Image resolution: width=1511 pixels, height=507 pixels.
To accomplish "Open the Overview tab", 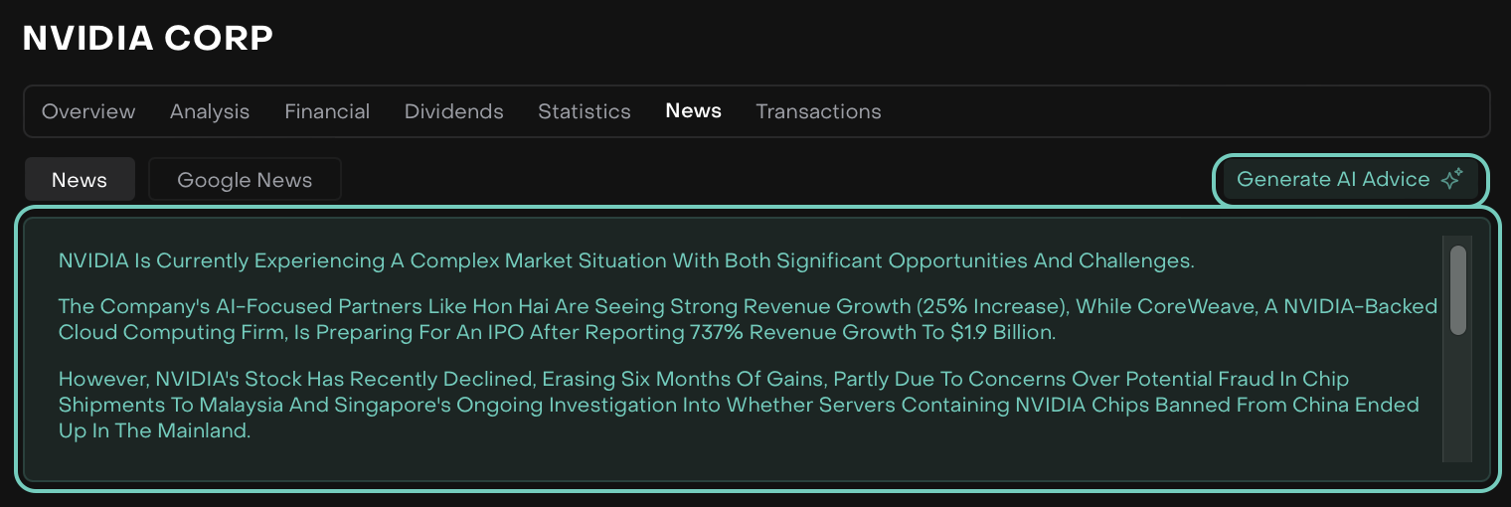I will pos(88,111).
